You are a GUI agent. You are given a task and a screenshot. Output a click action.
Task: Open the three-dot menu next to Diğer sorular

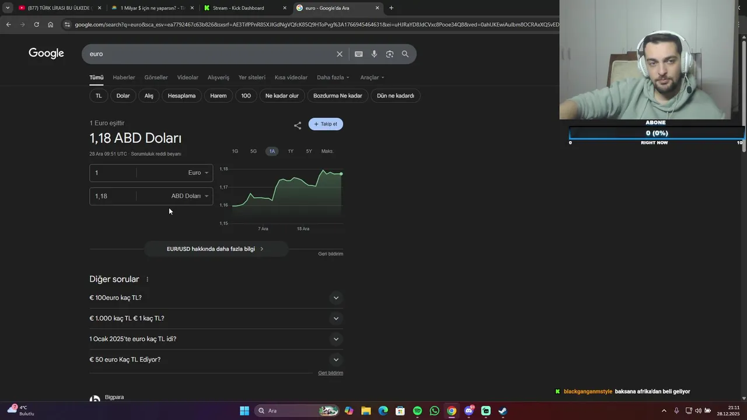(x=147, y=279)
